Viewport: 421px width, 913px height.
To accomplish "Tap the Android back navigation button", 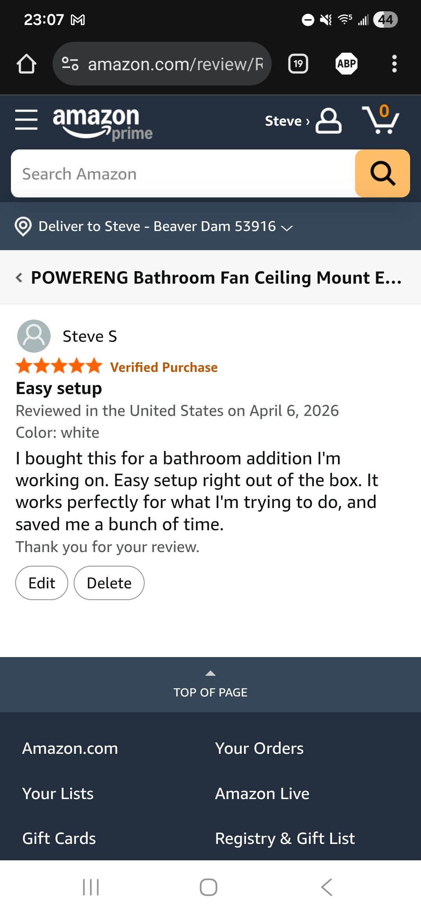I will click(x=327, y=887).
